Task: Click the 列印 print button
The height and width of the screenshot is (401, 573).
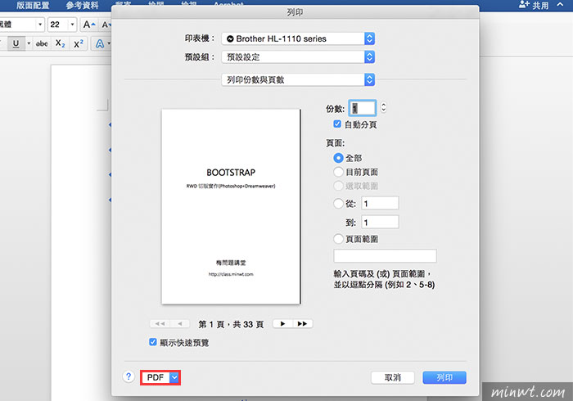Action: (444, 377)
